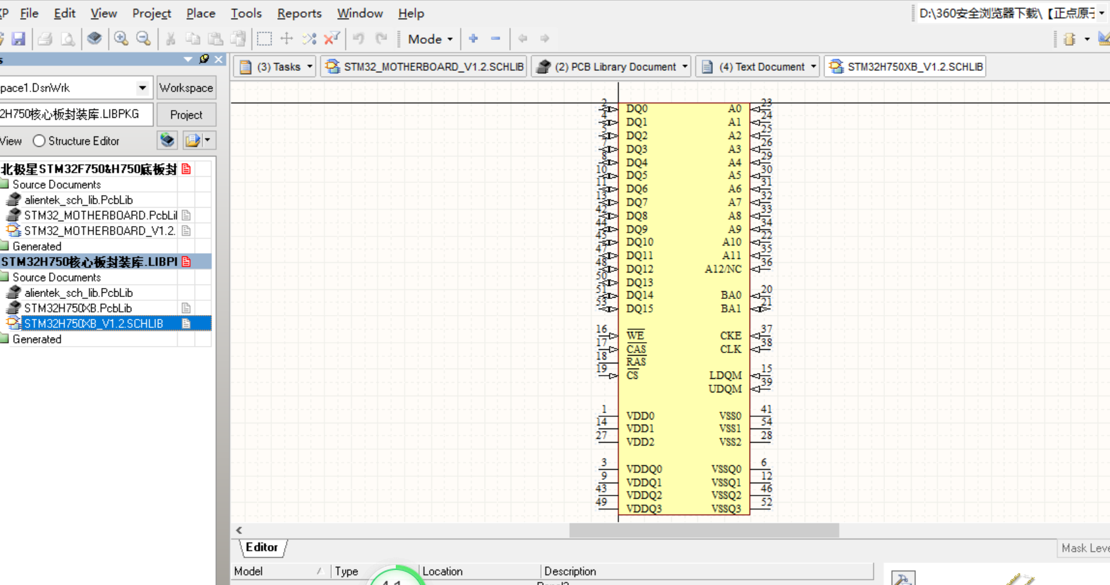Switch to STM32_MOTHERBOARD_V1.2.SCHLIB document tab
The width and height of the screenshot is (1110, 585).
[424, 67]
